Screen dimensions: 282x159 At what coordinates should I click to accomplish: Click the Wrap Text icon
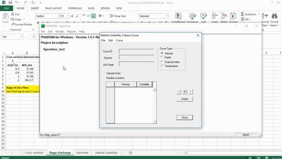[x=111, y=16]
